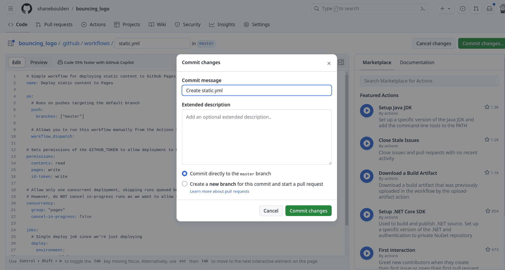Click Cancel in the commit dialog

coord(271,211)
